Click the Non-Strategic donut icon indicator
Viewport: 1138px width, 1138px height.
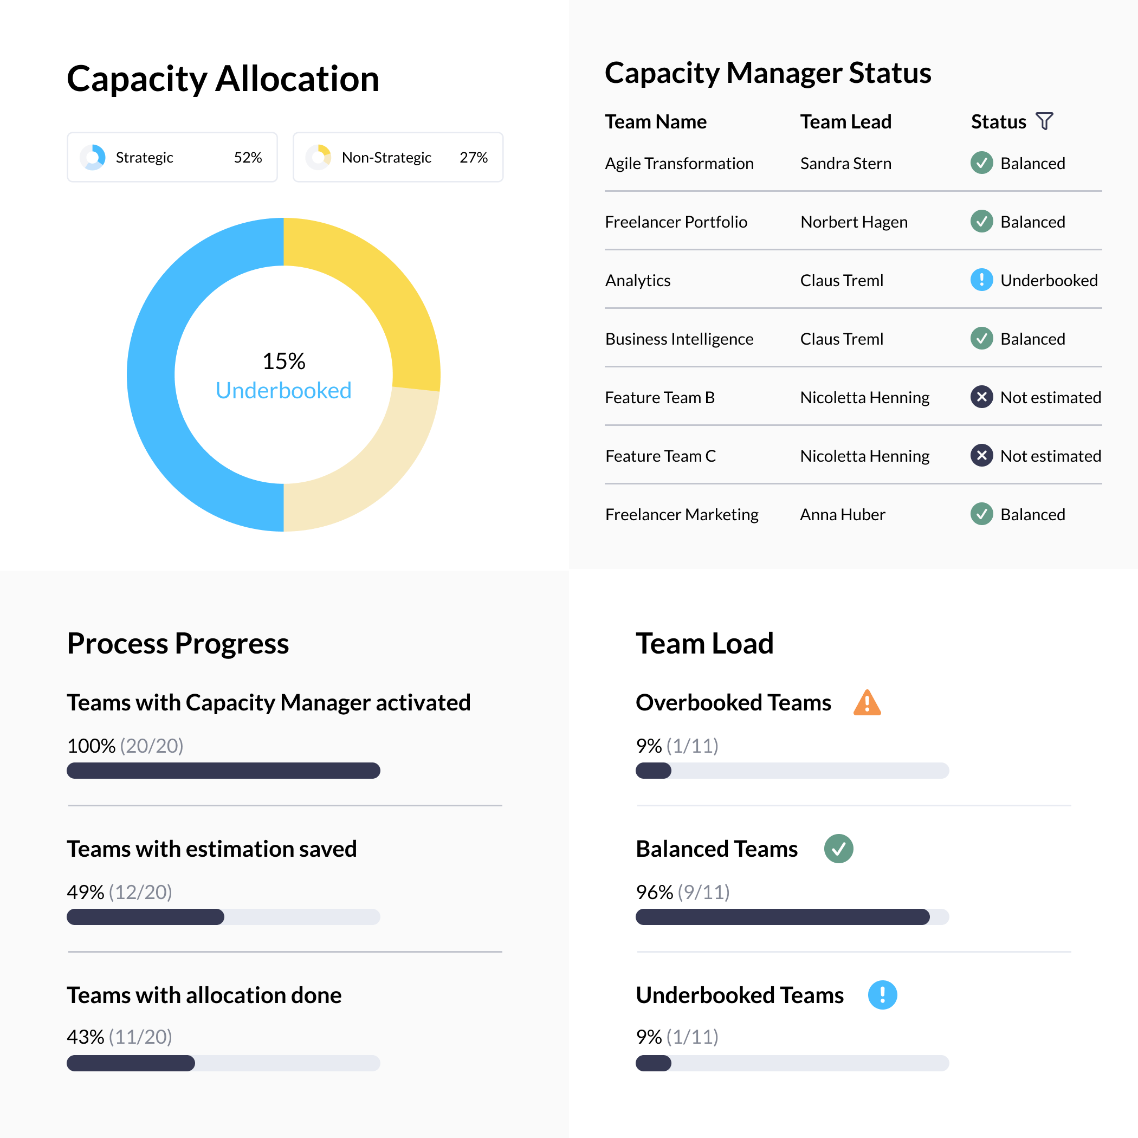[x=319, y=157]
